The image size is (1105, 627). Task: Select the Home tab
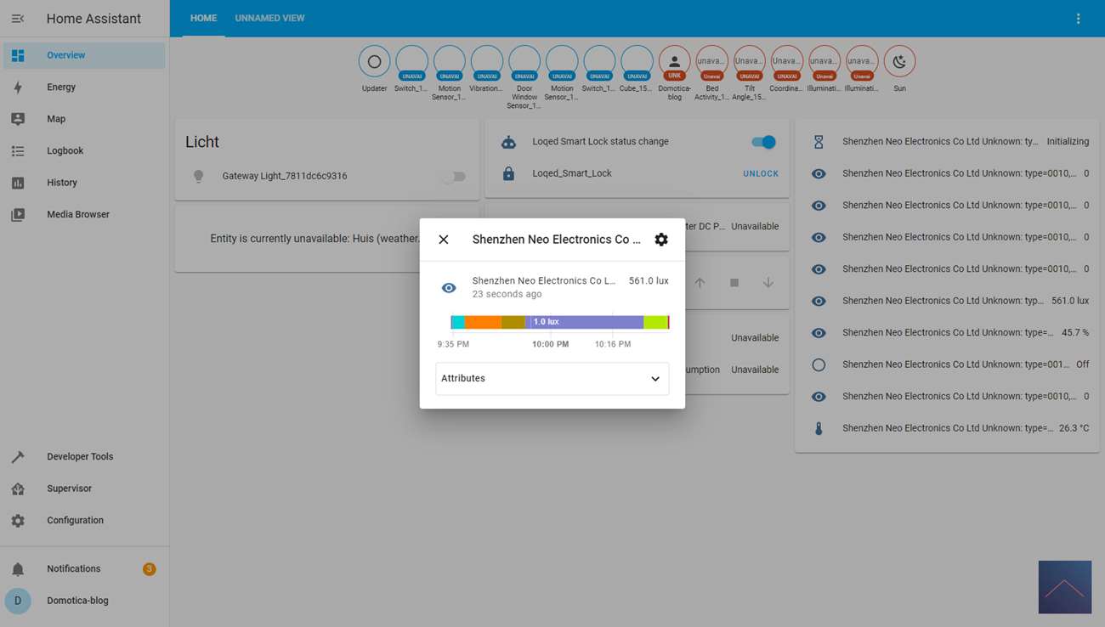203,19
